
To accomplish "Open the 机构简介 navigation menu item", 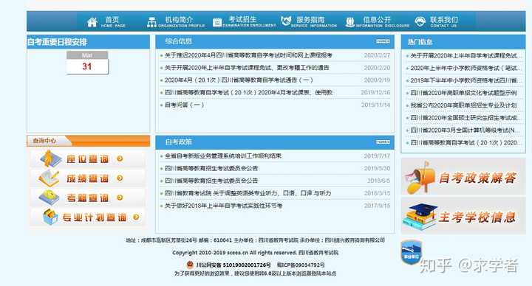I will tap(181, 21).
